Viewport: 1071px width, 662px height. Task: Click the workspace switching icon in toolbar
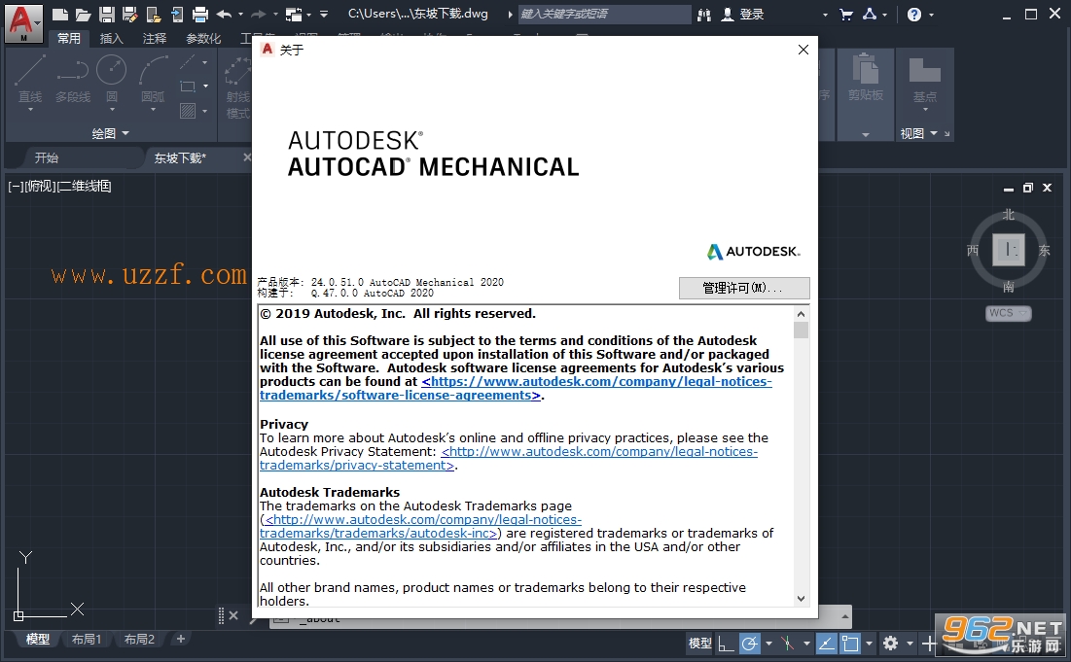coord(294,14)
